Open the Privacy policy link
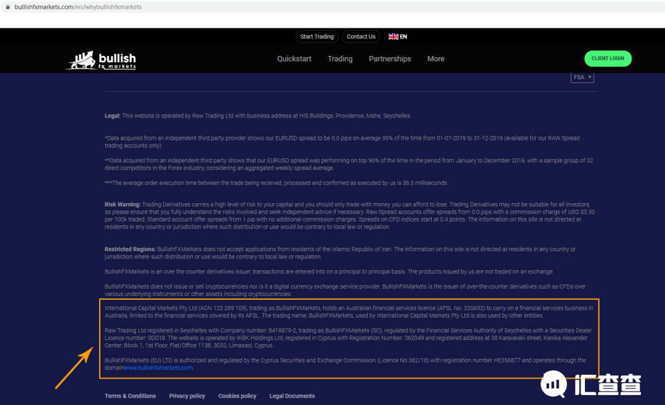Image resolution: width=665 pixels, height=405 pixels. coord(187,396)
